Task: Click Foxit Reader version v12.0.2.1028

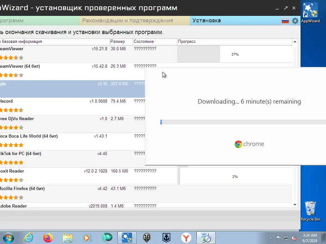Action: (x=96, y=171)
